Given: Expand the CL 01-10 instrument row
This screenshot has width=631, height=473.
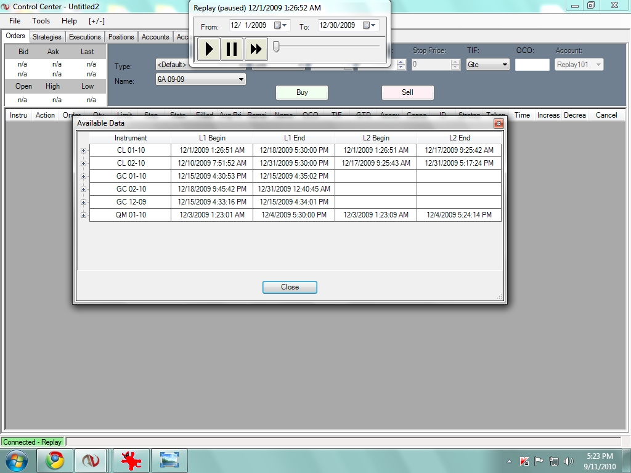Looking at the screenshot, I should [83, 150].
